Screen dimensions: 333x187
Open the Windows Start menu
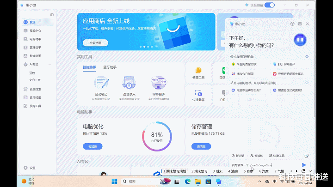tap(114, 181)
